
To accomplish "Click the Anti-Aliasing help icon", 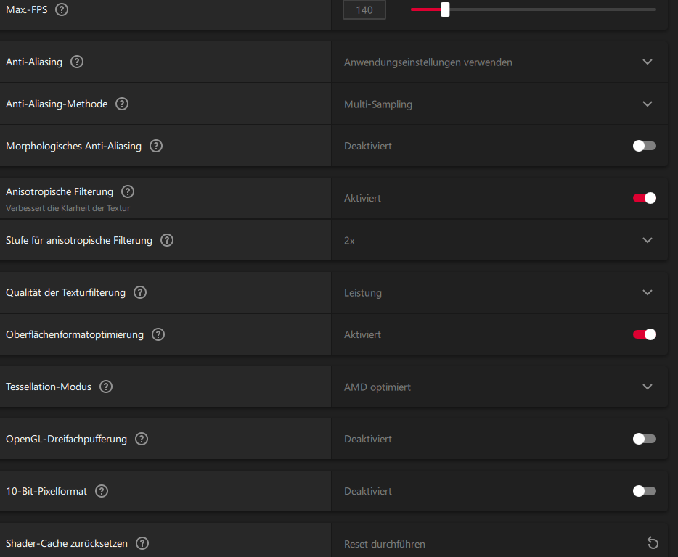I will (x=76, y=62).
